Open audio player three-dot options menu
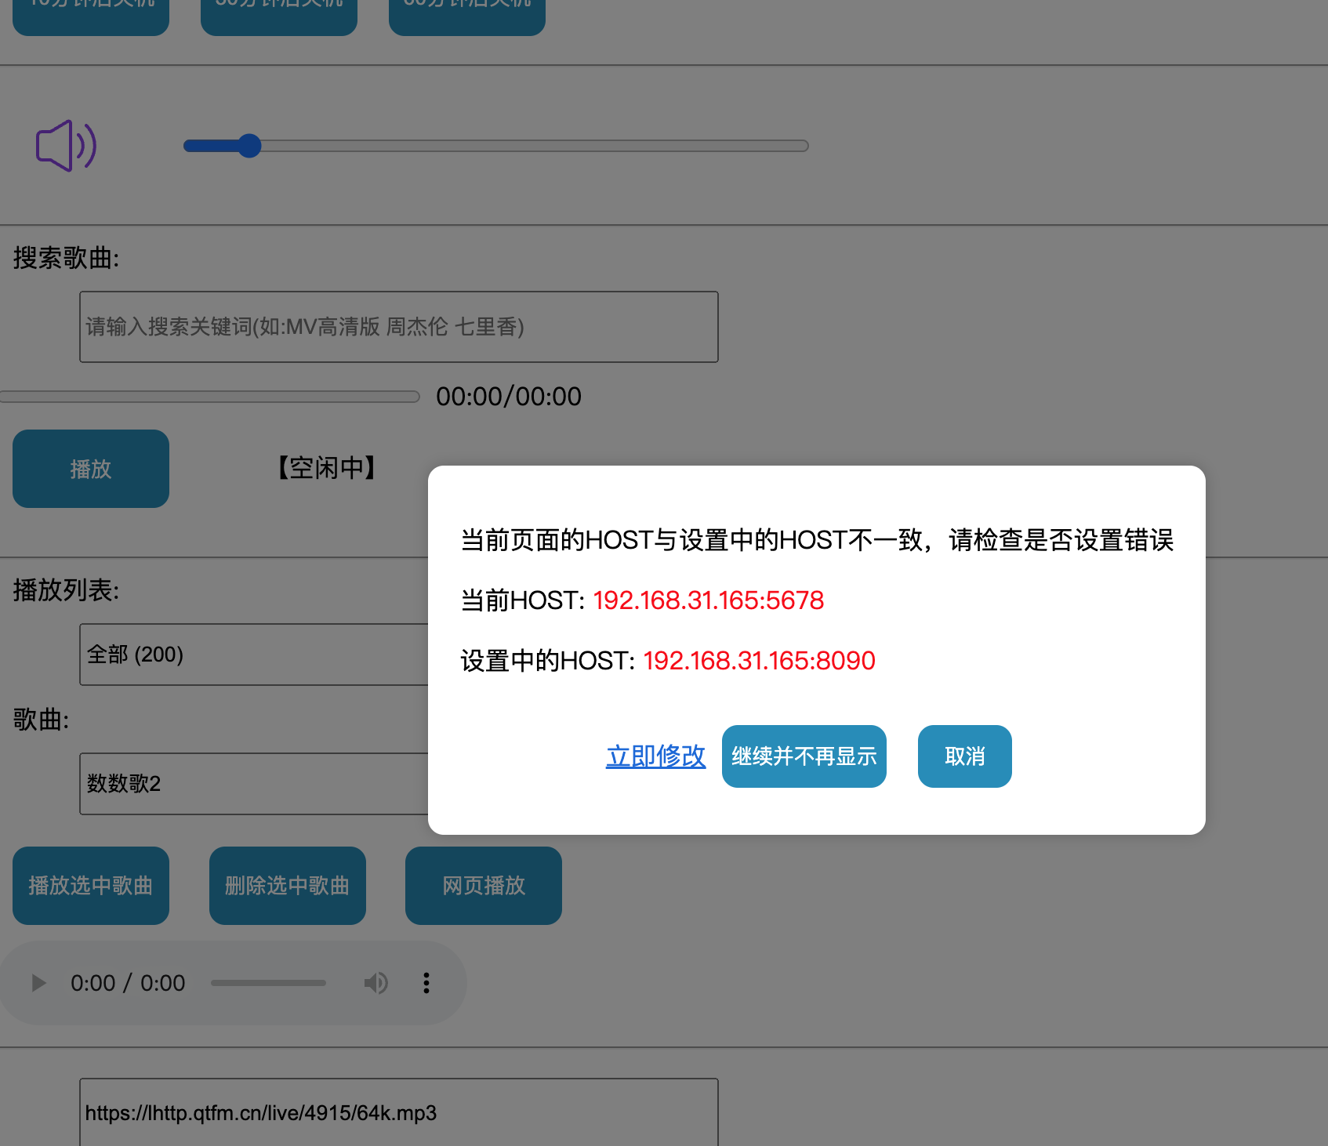 [x=426, y=983]
